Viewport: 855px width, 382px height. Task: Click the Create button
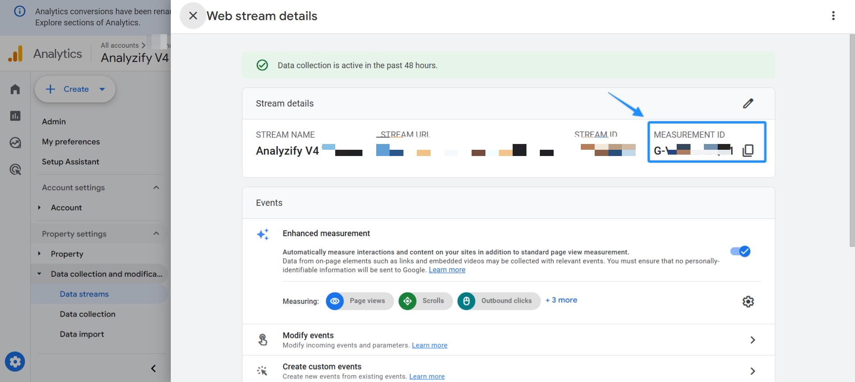coord(75,89)
